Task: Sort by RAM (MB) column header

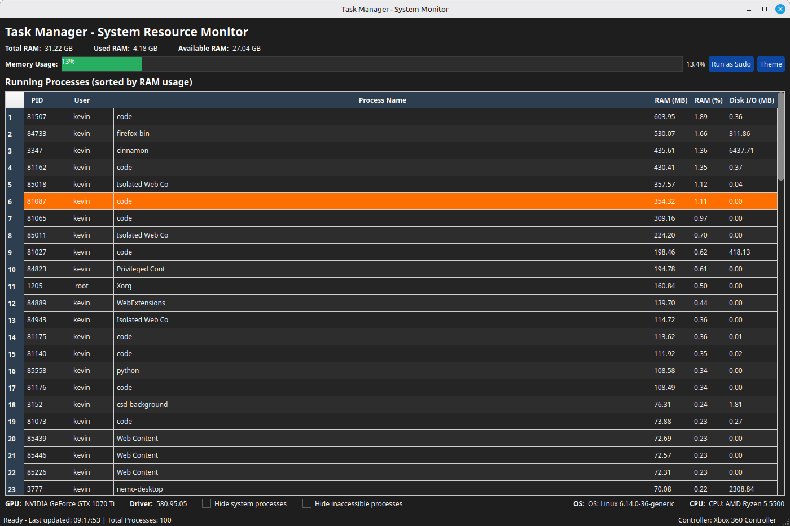Action: 671,100
